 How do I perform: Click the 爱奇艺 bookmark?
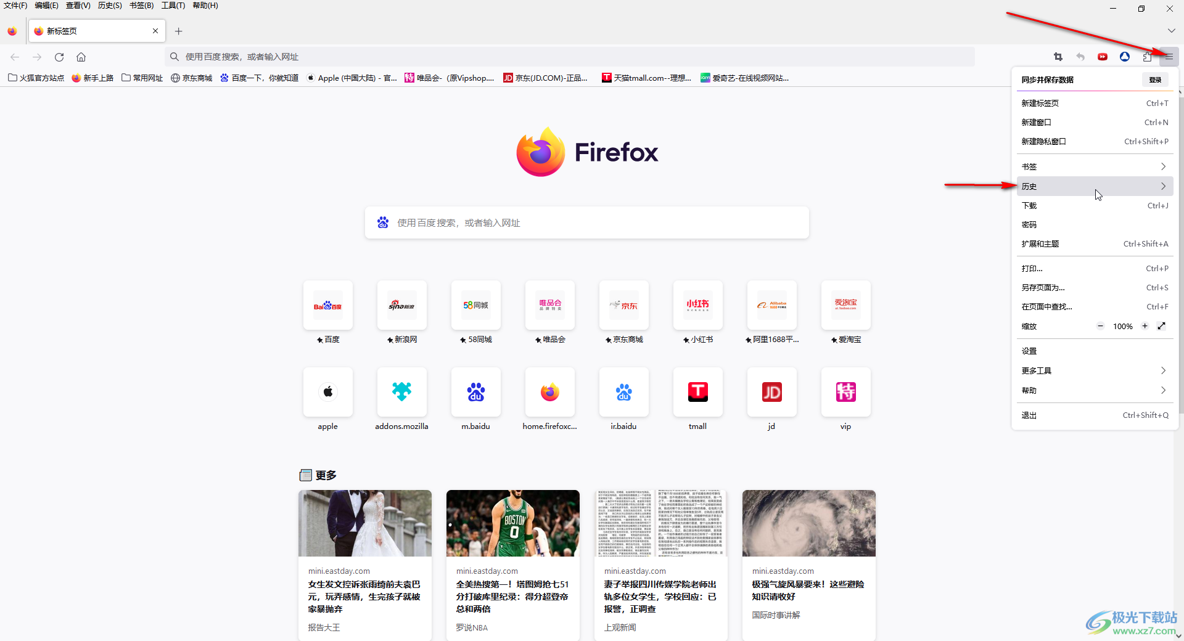[x=744, y=78]
